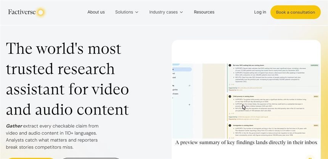Click the text "break stories competitors miss."
The height and width of the screenshot is (159, 328).
tap(40, 147)
